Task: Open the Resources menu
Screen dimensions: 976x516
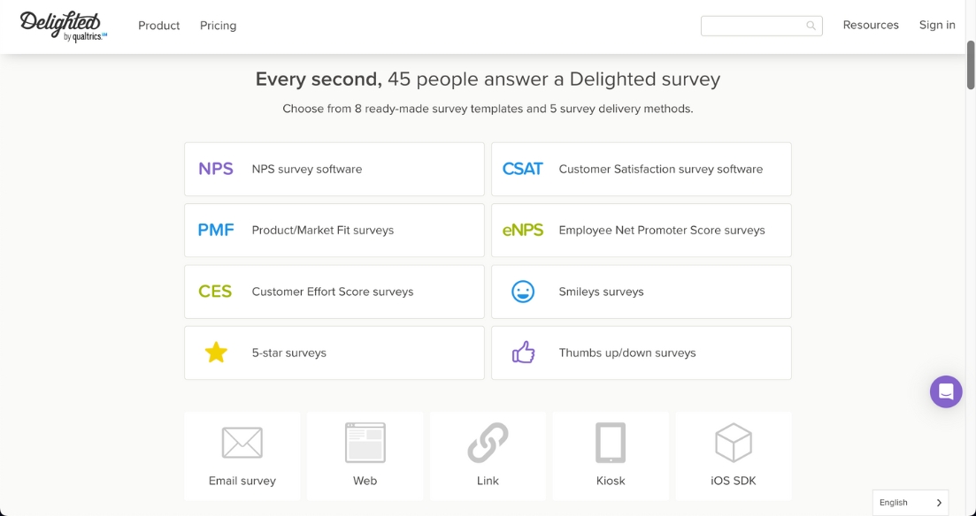Action: tap(871, 26)
